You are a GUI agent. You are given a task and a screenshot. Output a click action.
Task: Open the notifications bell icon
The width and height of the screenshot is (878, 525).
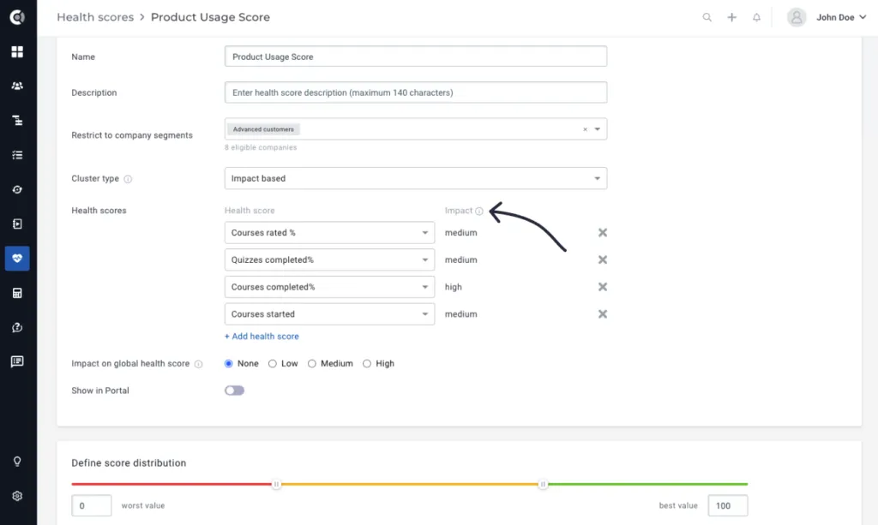coord(756,17)
